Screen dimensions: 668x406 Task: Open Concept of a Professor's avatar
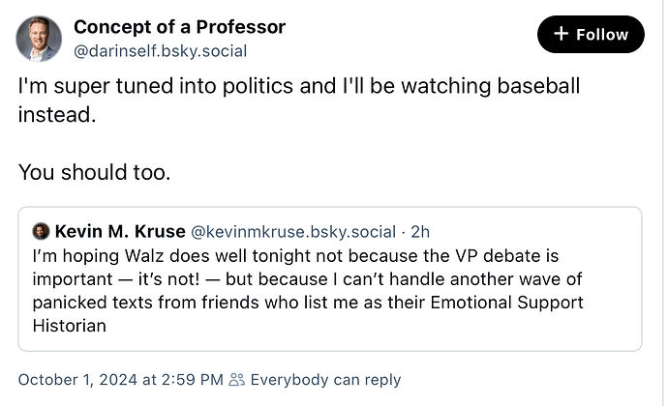(39, 38)
